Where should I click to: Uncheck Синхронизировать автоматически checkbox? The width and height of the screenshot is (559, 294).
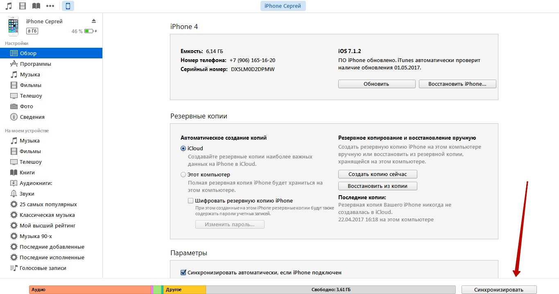click(x=183, y=272)
